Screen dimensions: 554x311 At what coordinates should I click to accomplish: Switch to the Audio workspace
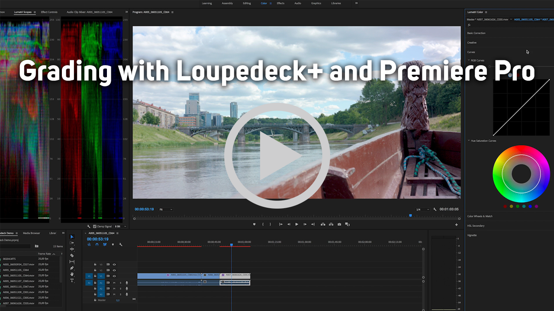[298, 3]
